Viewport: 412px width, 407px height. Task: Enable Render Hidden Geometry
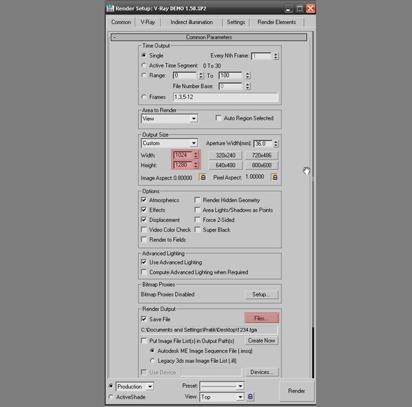(x=197, y=200)
